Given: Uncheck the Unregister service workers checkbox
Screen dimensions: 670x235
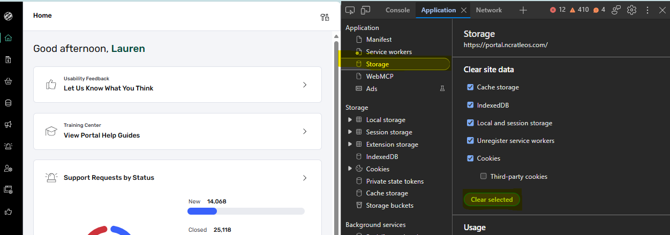Looking at the screenshot, I should click(x=470, y=141).
